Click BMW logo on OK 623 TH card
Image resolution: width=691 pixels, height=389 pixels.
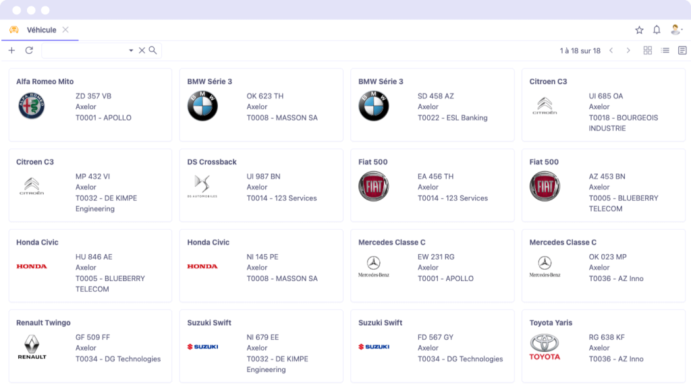(202, 106)
